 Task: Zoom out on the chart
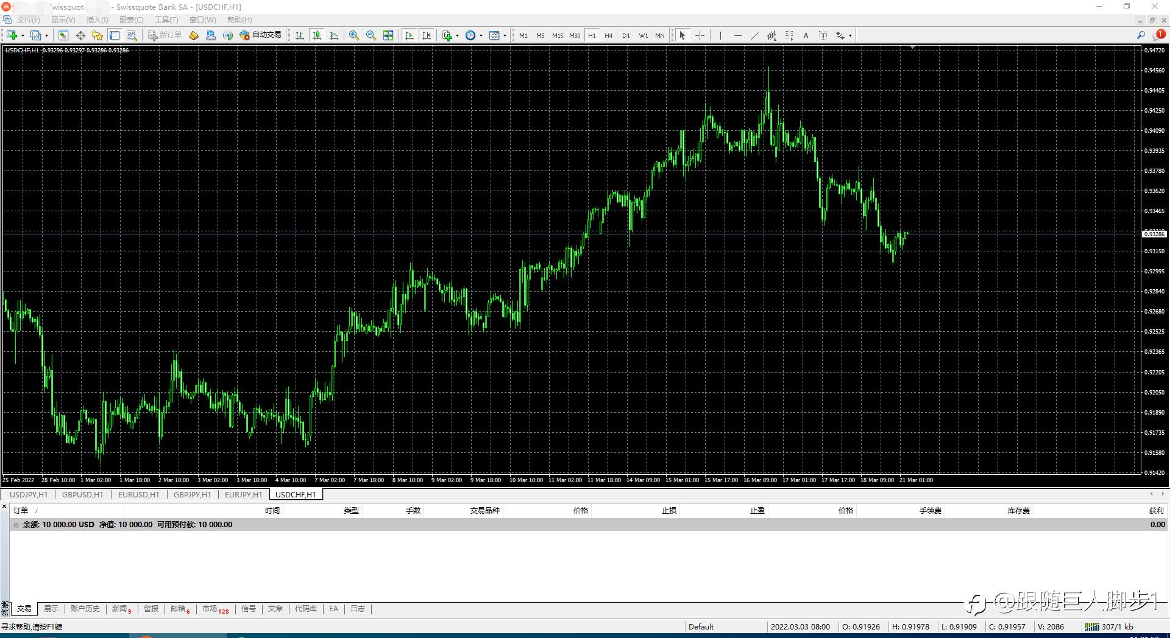point(370,35)
